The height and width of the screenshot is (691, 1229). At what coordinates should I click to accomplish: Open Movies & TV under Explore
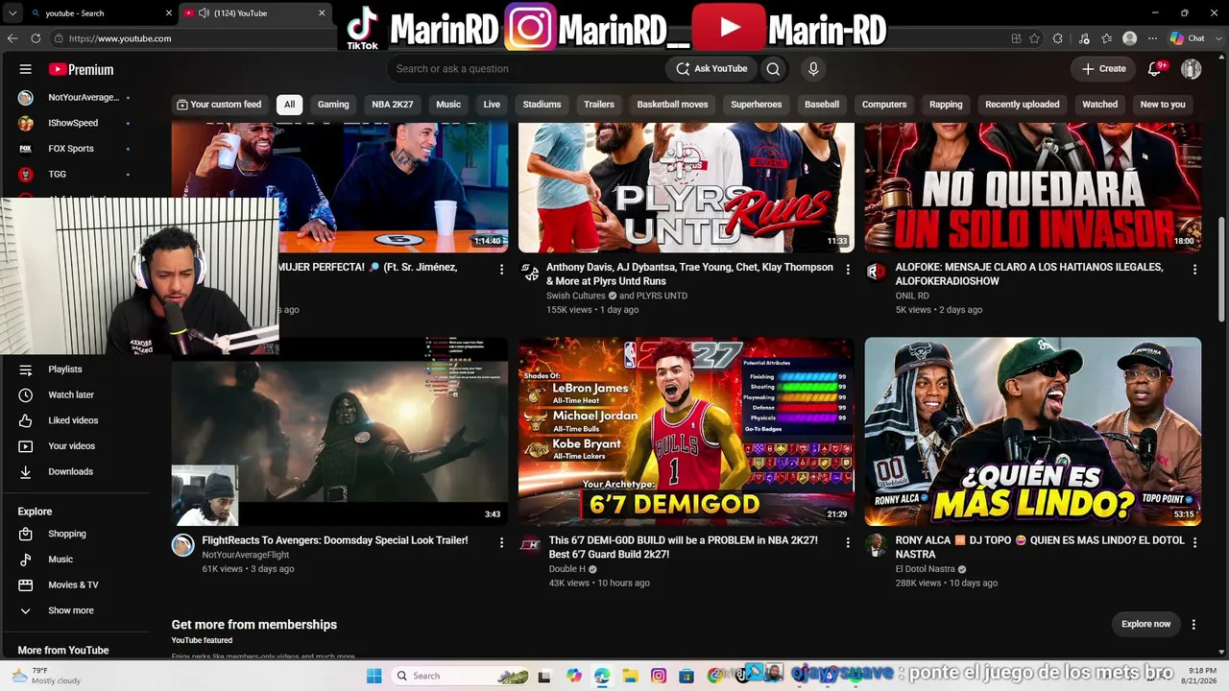point(75,584)
